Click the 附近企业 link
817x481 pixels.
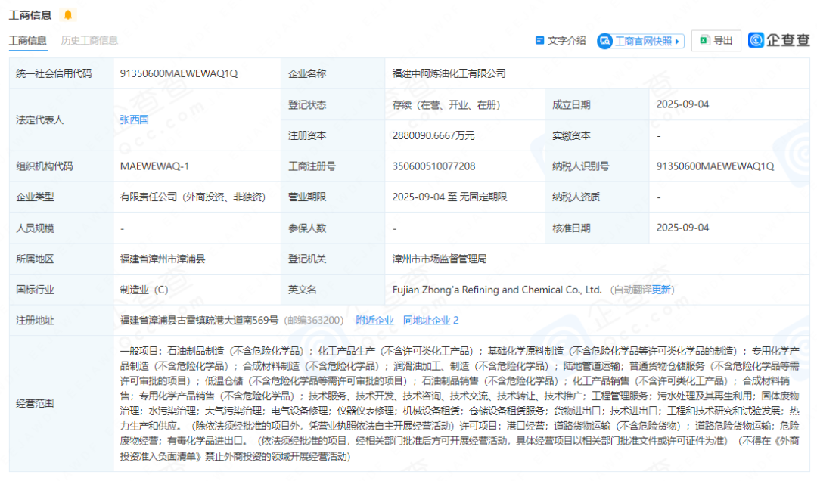pyautogui.click(x=374, y=320)
